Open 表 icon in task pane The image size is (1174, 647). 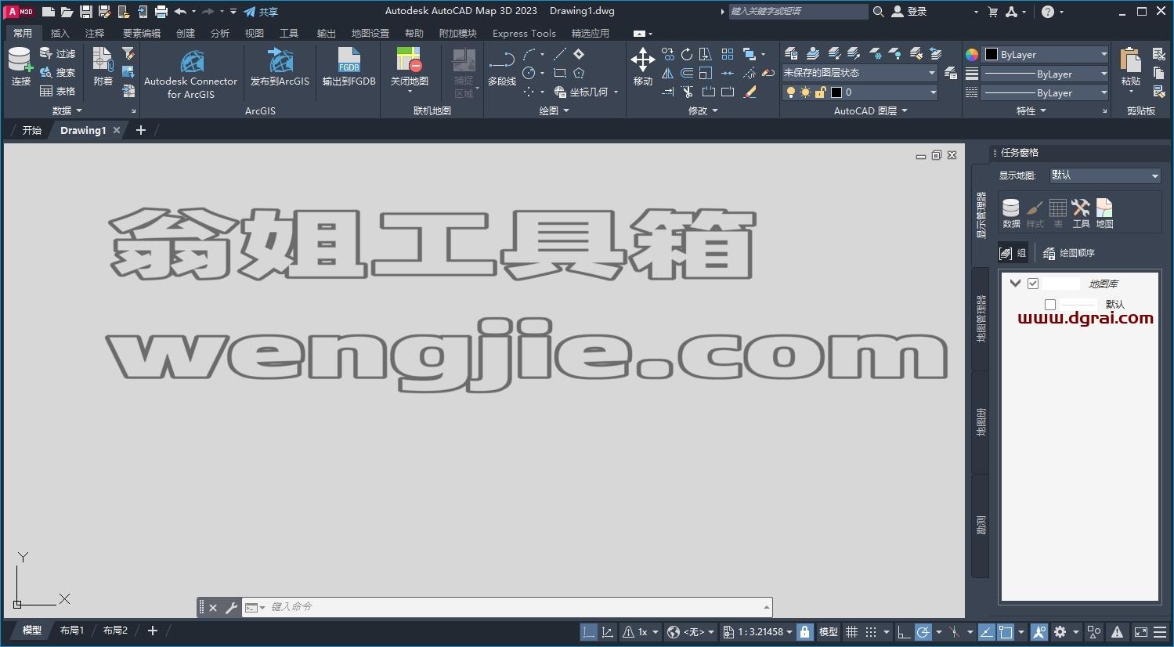[x=1057, y=213]
